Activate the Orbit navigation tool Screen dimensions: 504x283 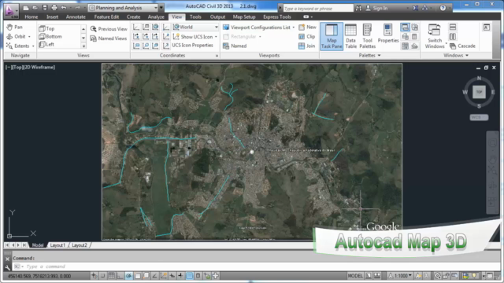click(x=16, y=37)
